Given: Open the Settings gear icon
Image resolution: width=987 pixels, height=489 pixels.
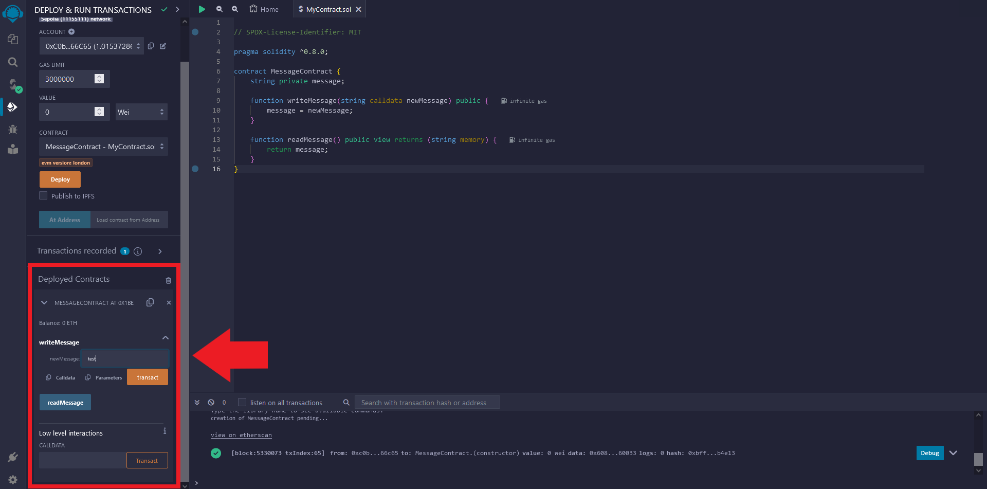Looking at the screenshot, I should point(13,479).
